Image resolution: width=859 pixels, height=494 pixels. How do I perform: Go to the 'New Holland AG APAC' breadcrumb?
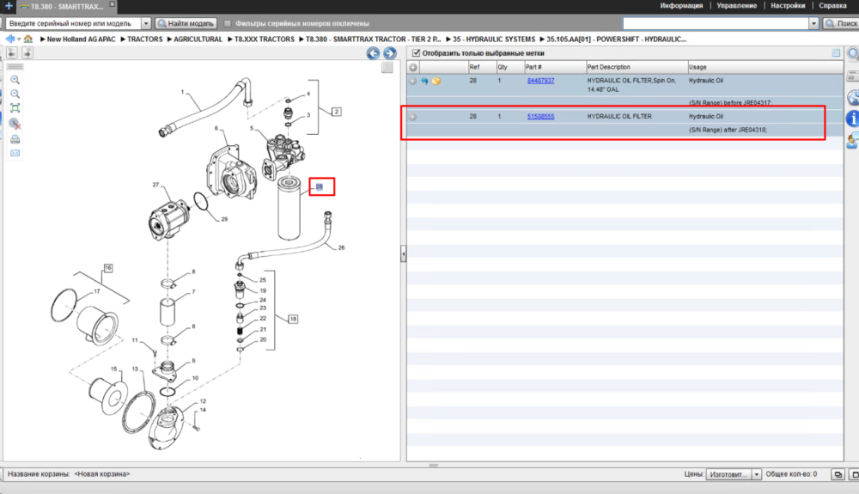coord(81,40)
